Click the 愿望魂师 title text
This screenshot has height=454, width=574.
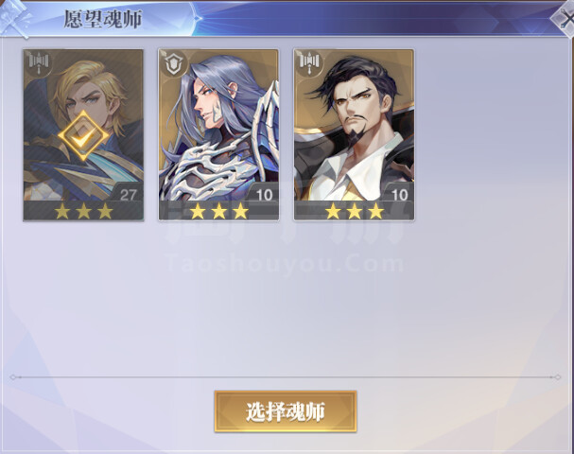103,19
